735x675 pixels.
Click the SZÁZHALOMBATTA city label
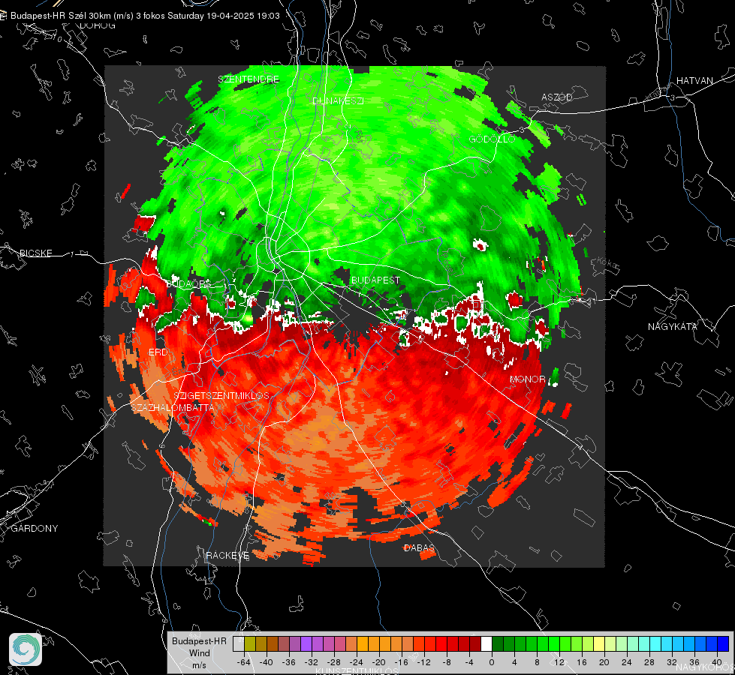pyautogui.click(x=173, y=407)
